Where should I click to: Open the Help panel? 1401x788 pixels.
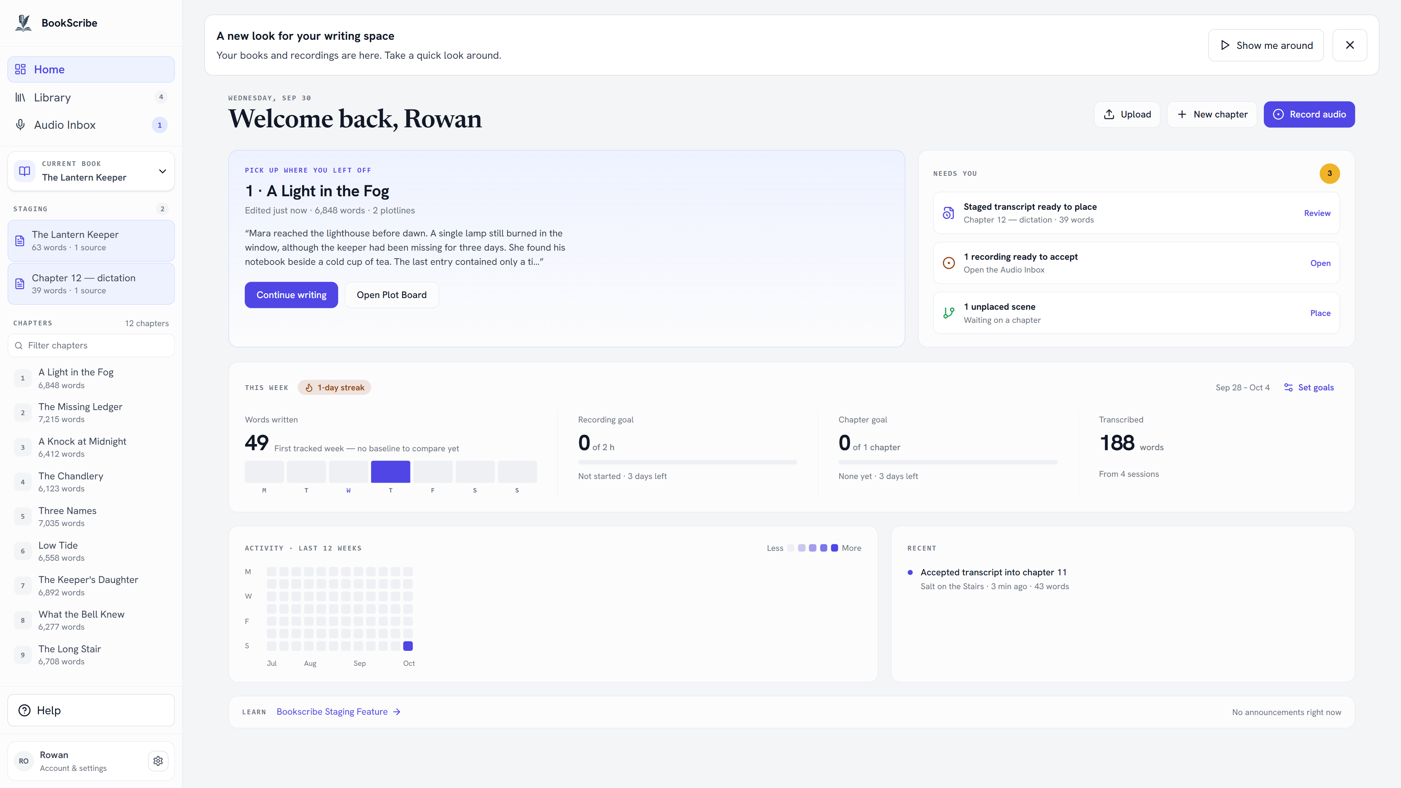[x=91, y=710]
